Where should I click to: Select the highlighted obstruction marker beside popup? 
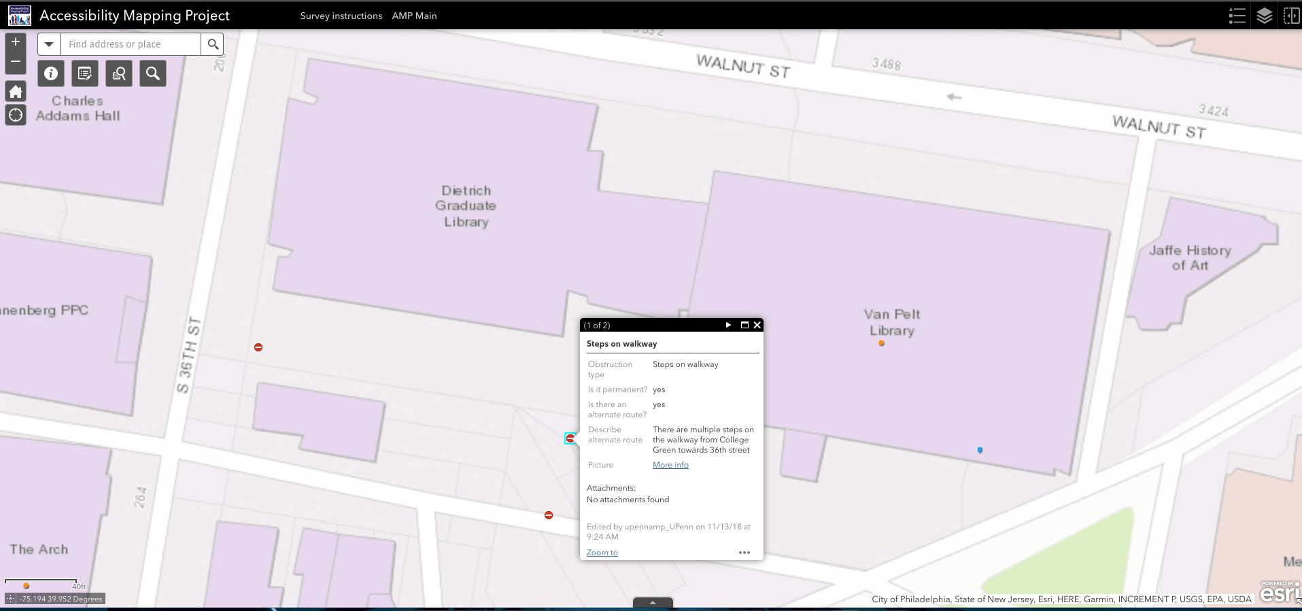pyautogui.click(x=570, y=438)
